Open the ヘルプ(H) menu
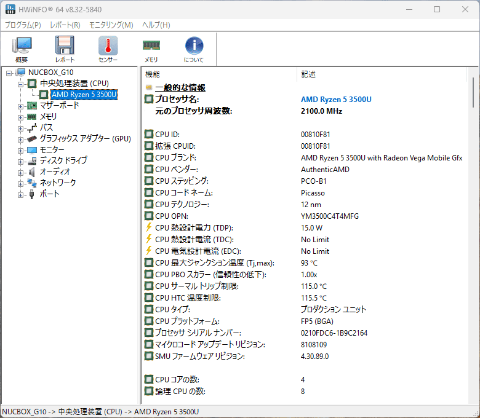The width and height of the screenshot is (480, 418). (x=156, y=25)
